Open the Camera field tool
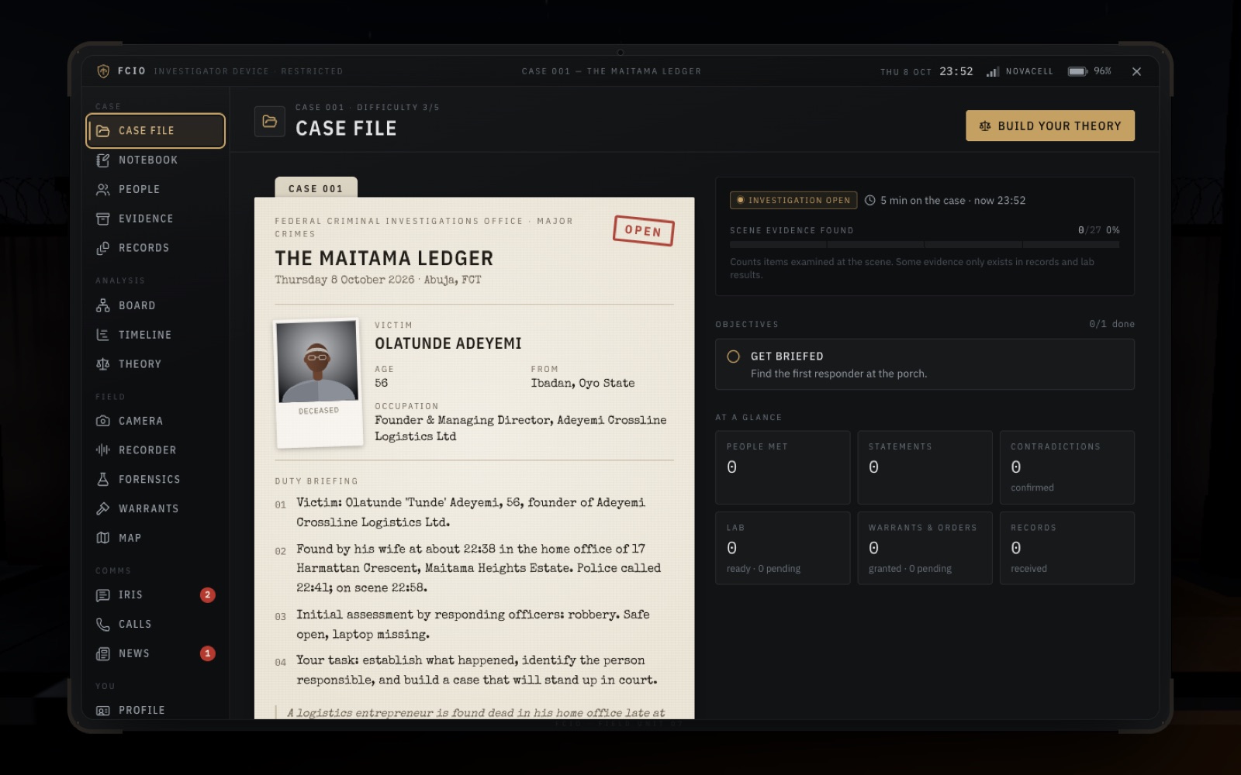This screenshot has height=775, width=1241. click(102, 422)
